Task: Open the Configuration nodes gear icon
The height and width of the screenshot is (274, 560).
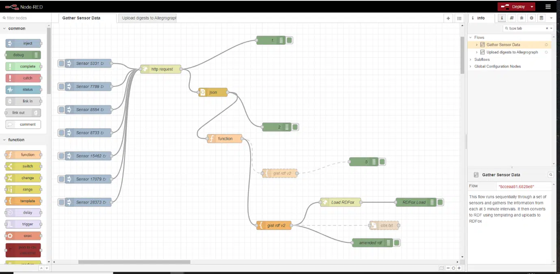Action: 532,18
